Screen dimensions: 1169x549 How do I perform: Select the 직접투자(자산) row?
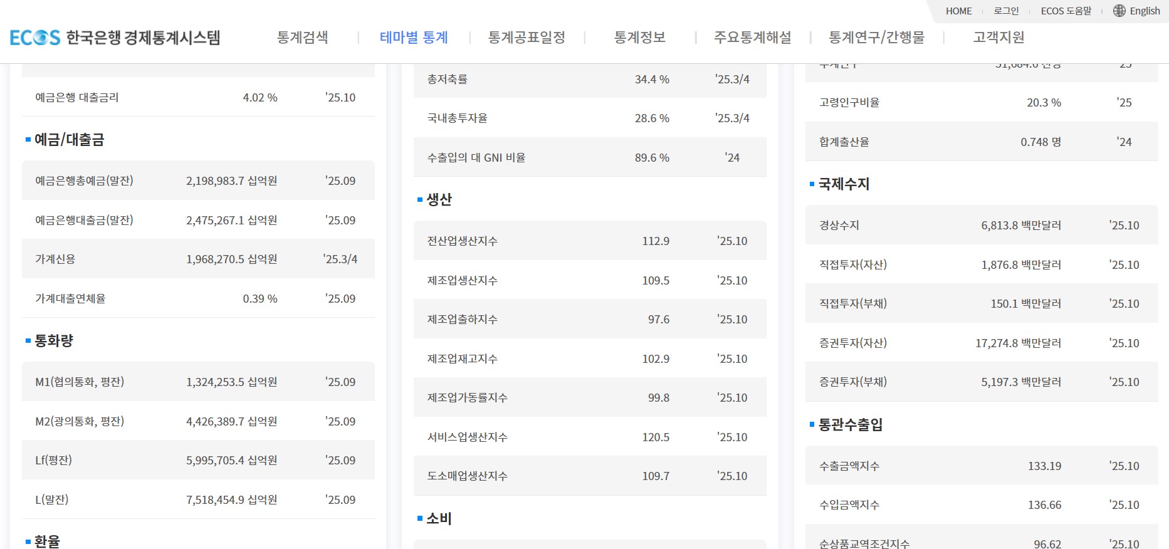pyautogui.click(x=982, y=264)
